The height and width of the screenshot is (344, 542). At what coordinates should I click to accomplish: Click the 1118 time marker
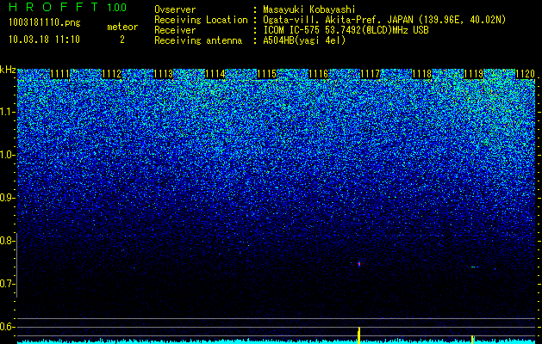coord(422,74)
